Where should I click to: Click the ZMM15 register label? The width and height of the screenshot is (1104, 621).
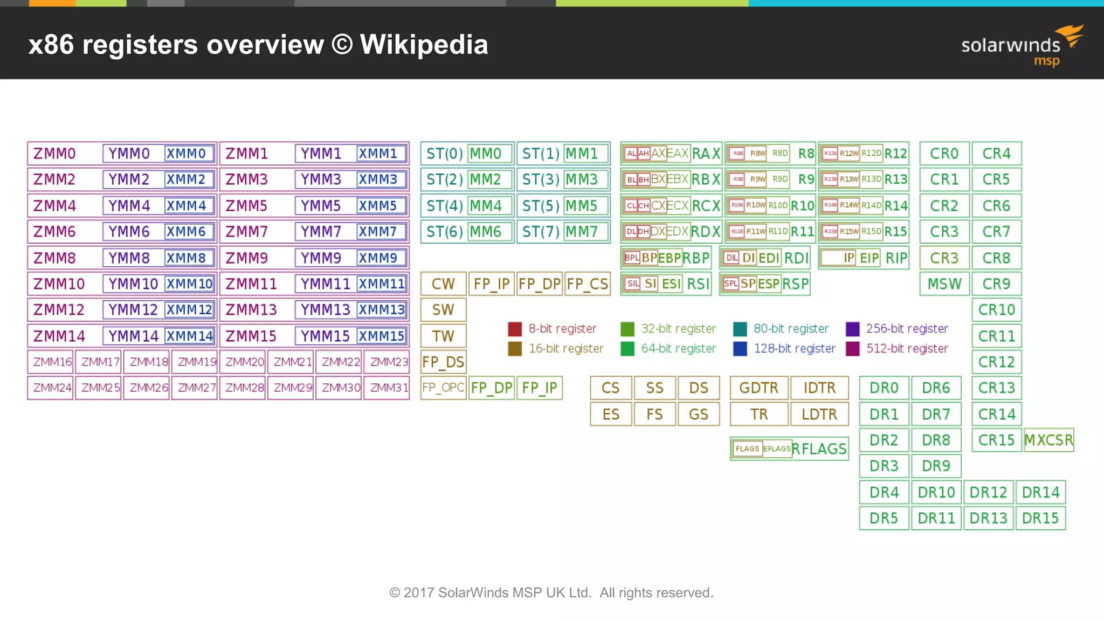click(x=251, y=336)
